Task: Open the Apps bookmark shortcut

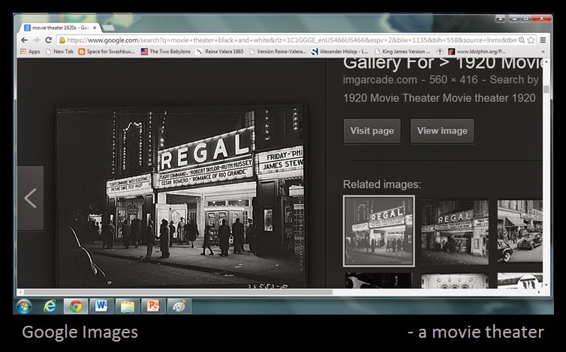Action: (x=30, y=52)
